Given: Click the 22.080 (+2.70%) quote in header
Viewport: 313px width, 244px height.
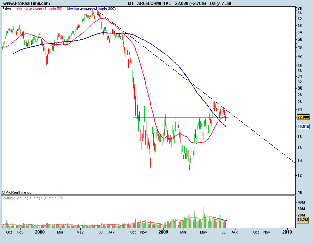Looking at the screenshot, I should (x=191, y=3).
